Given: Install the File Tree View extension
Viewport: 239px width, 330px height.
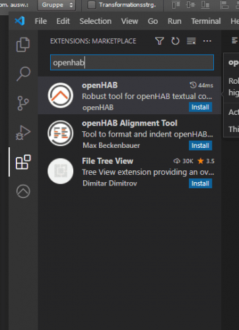Looking at the screenshot, I should pos(200,183).
